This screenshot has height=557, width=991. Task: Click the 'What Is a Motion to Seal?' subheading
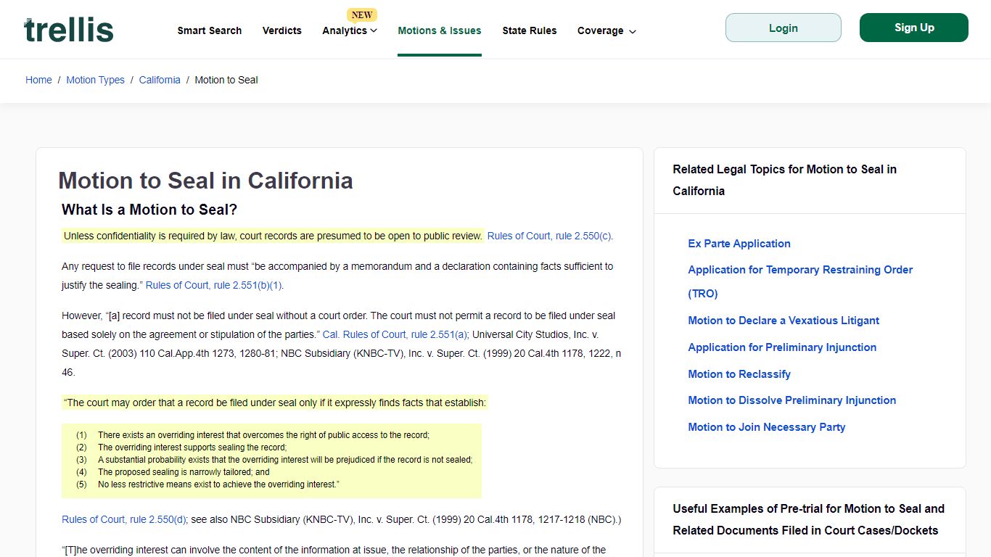(x=149, y=210)
